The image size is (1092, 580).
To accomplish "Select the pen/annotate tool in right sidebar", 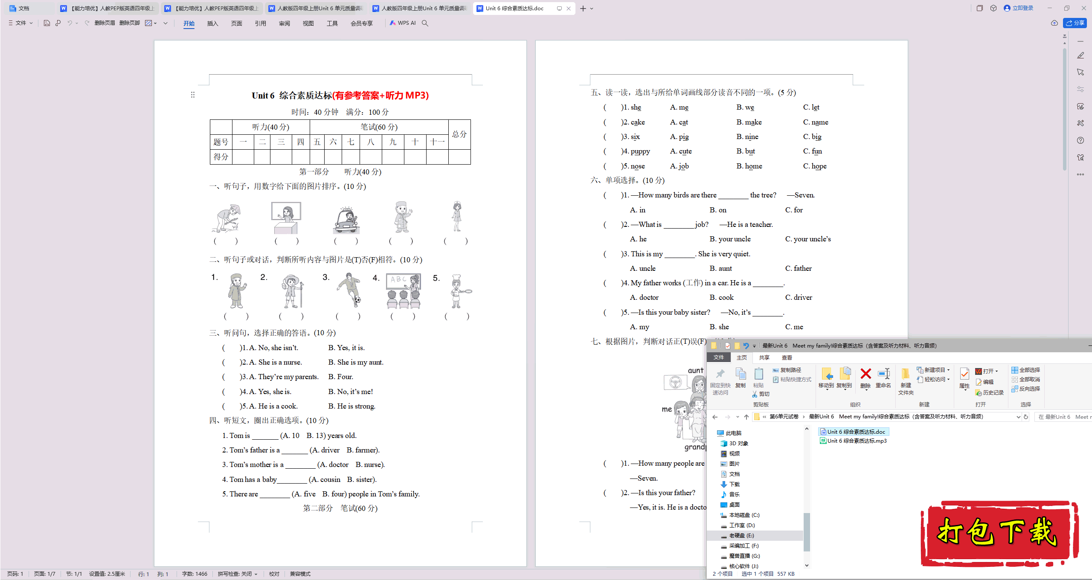I will point(1080,55).
